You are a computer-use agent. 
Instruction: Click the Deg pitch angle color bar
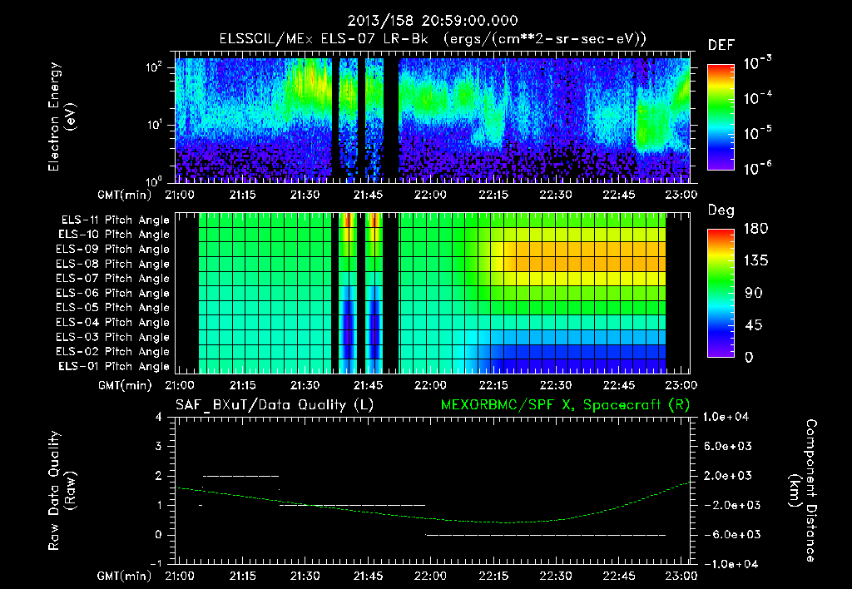click(721, 293)
